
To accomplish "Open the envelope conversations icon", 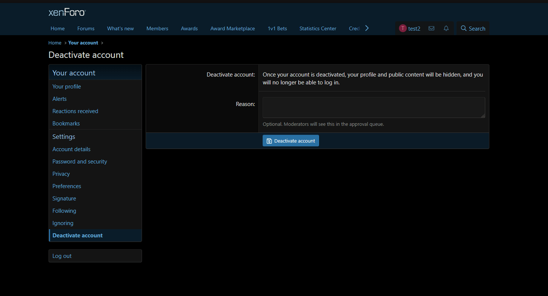I will (431, 29).
